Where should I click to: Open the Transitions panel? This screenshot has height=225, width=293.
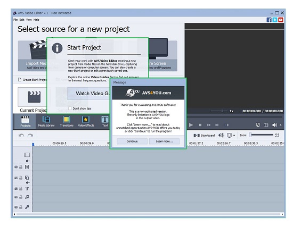[67, 121]
